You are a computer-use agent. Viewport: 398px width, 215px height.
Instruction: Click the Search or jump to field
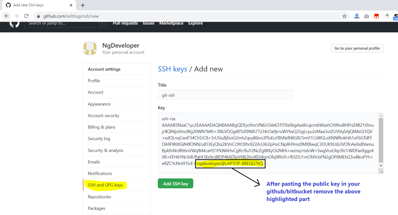(66, 24)
